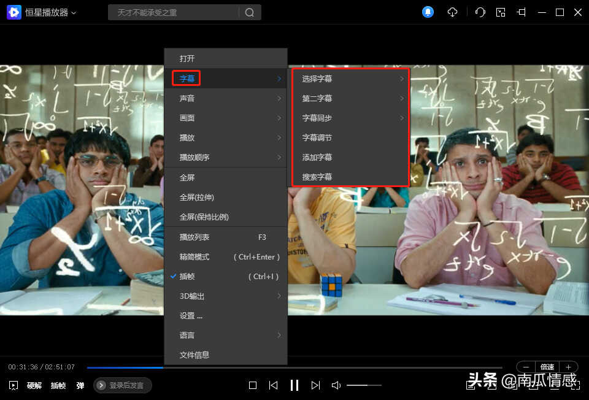Adjust the volume slider

tap(364, 385)
